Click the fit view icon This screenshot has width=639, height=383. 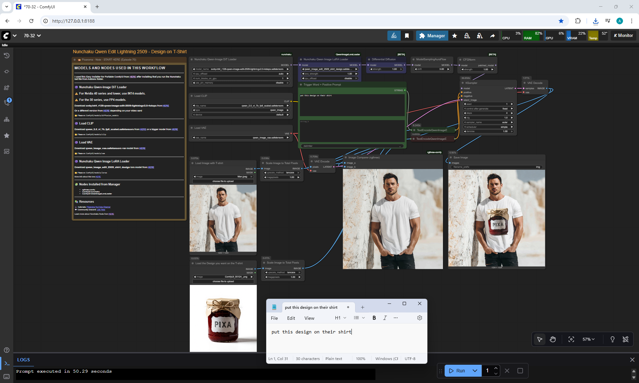point(571,339)
